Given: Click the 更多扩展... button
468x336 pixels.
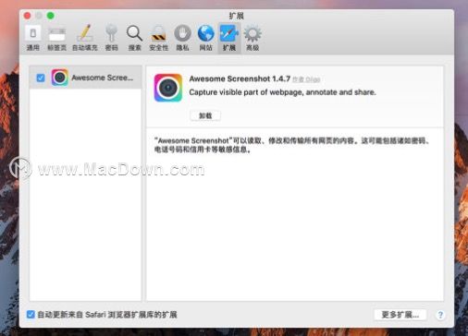Looking at the screenshot, I should pyautogui.click(x=400, y=315).
